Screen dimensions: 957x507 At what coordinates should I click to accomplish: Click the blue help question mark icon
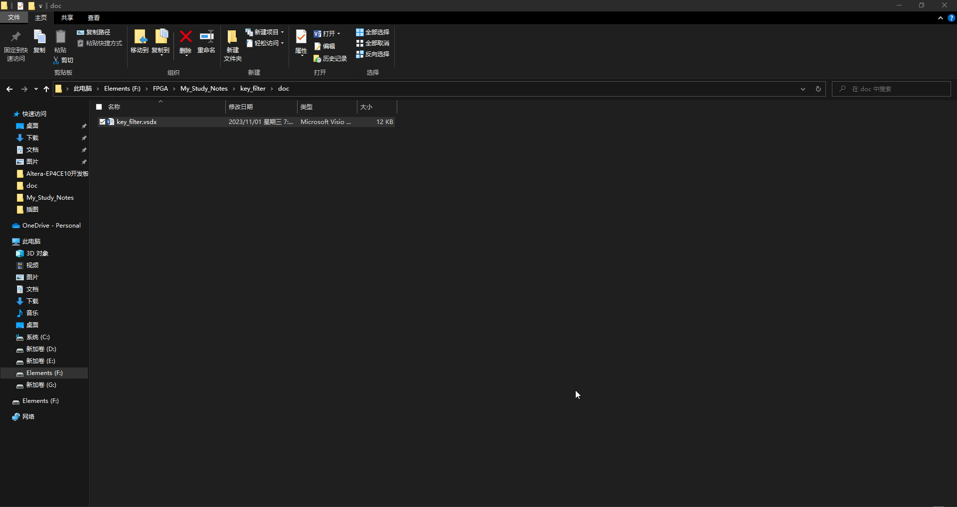(951, 18)
